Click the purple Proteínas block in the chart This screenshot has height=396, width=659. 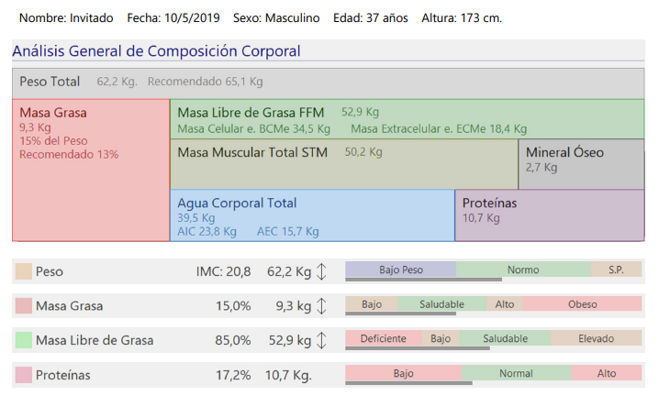point(549,215)
